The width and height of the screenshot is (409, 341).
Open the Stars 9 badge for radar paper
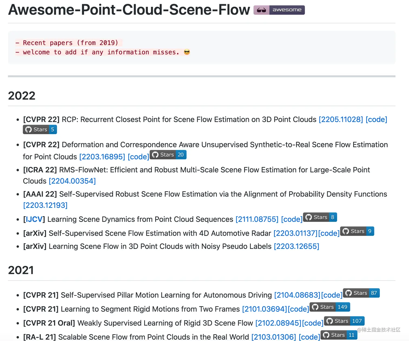[357, 231]
